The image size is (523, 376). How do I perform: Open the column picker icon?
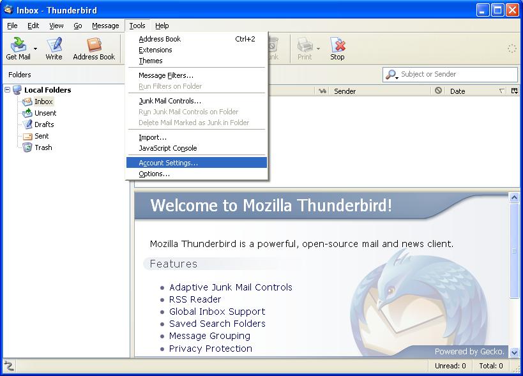tap(515, 91)
